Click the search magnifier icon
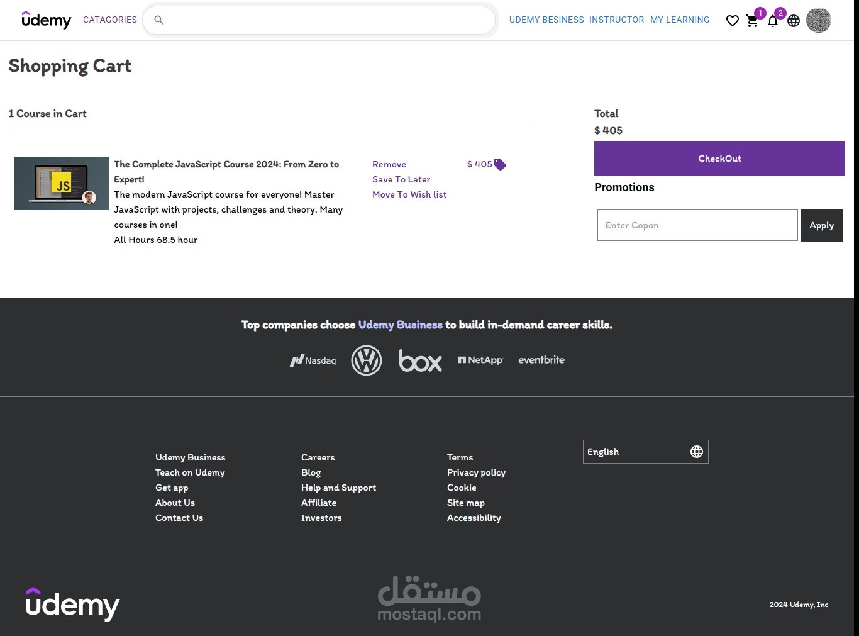This screenshot has width=859, height=636. click(159, 20)
